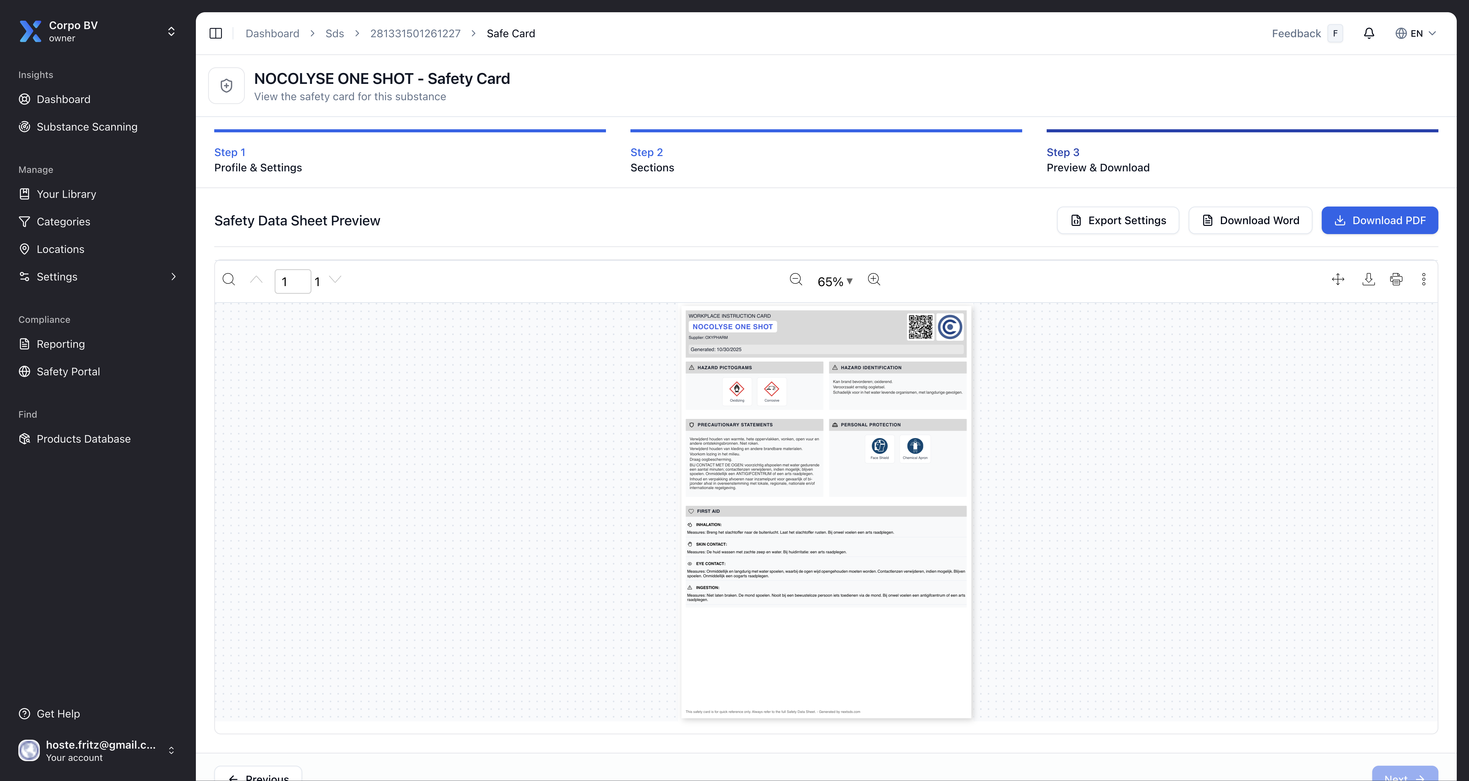1469x781 pixels.
Task: Open the viewer three-dot more menu
Action: tap(1423, 279)
